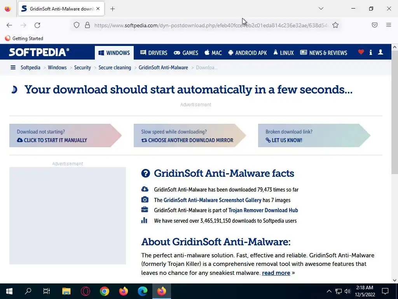Click the red heart favorites icon
Image resolution: width=398 pixels, height=299 pixels.
tap(361, 52)
